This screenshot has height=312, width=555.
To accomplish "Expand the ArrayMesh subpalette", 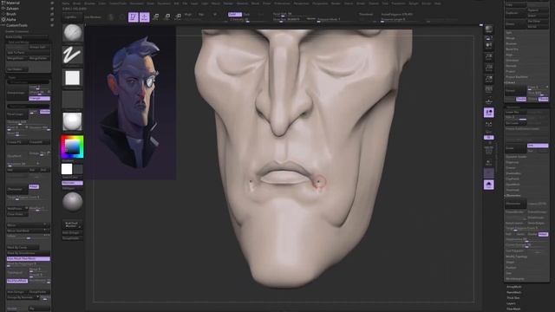I will pos(514,287).
